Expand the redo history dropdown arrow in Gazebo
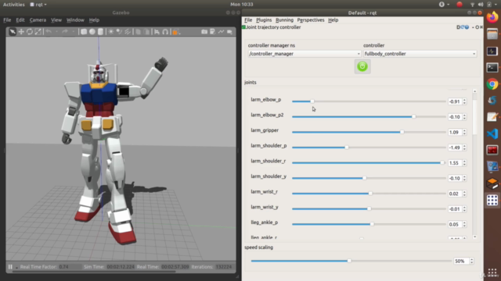The height and width of the screenshot is (281, 501). click(x=73, y=32)
